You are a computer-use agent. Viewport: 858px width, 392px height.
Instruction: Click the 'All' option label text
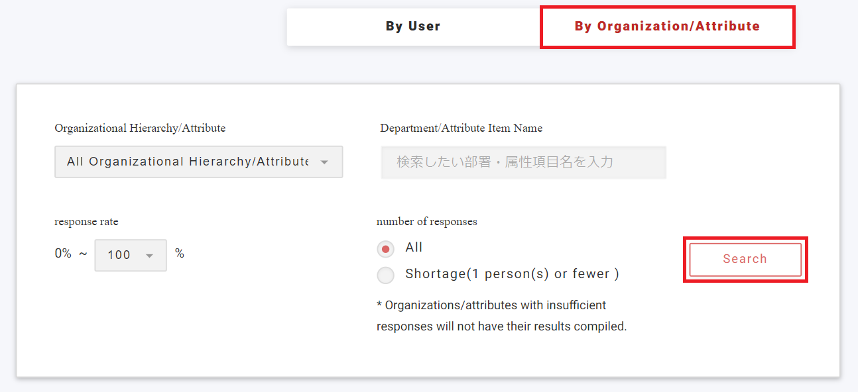point(414,248)
